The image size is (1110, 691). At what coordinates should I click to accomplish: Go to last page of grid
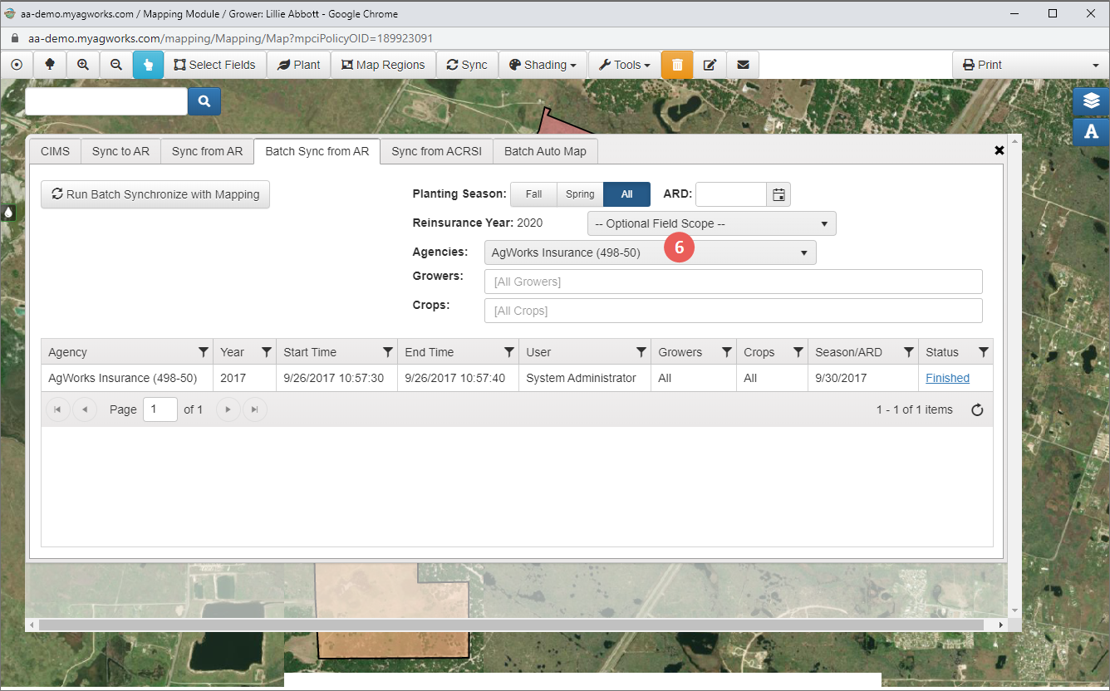click(x=255, y=409)
